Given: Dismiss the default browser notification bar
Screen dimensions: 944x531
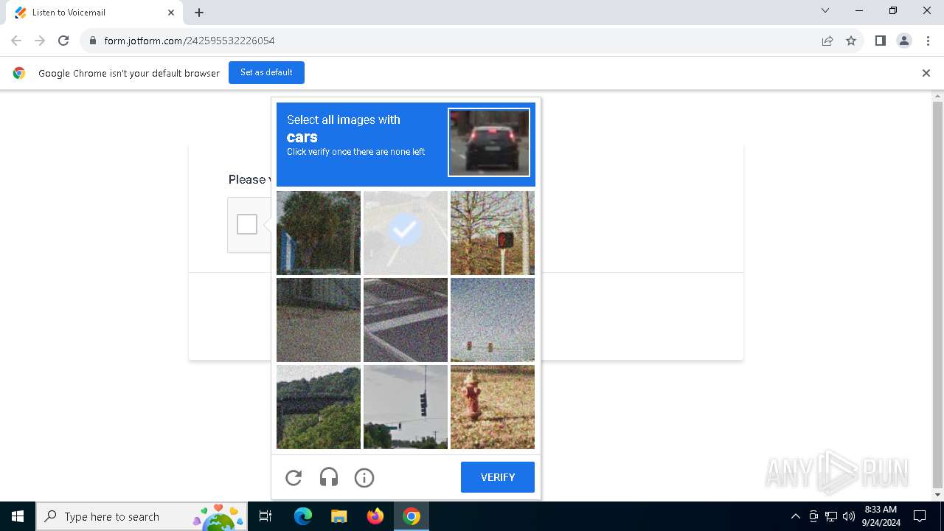Looking at the screenshot, I should click(x=926, y=73).
